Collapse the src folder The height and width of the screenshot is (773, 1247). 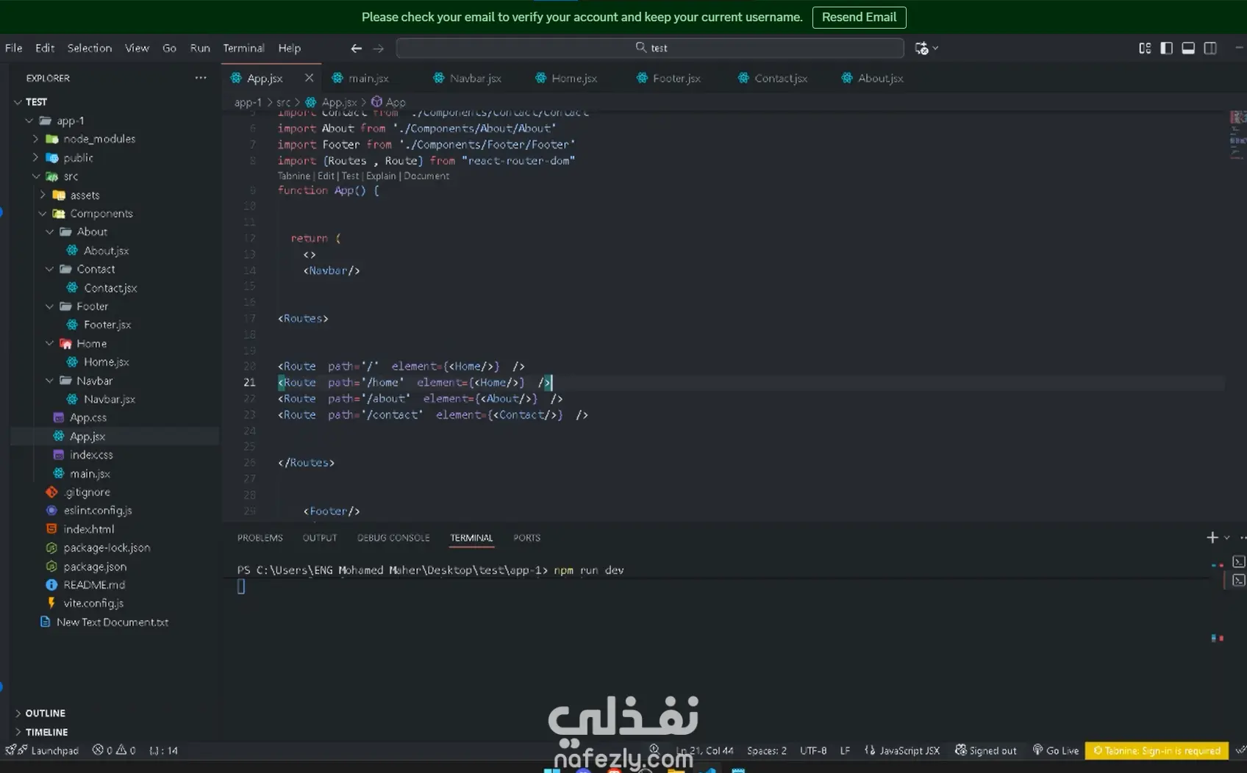(x=35, y=176)
